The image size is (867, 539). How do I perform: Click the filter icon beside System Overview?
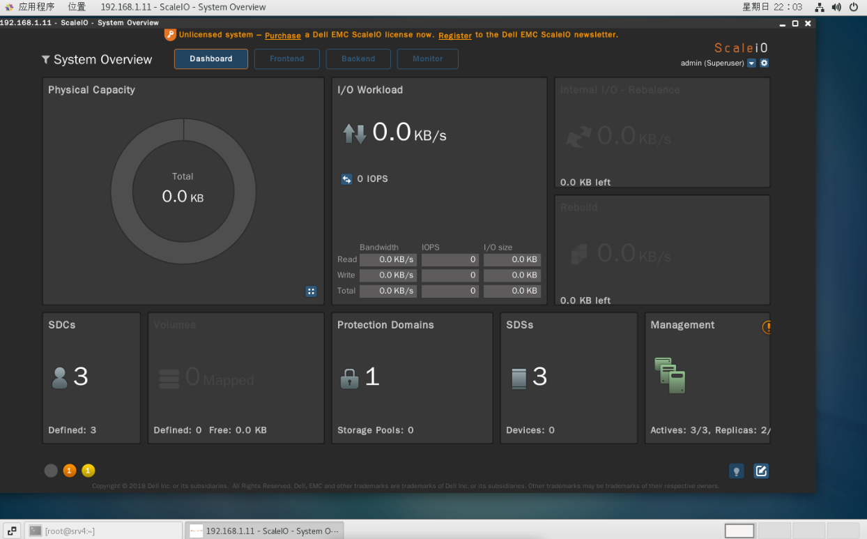pyautogui.click(x=46, y=59)
